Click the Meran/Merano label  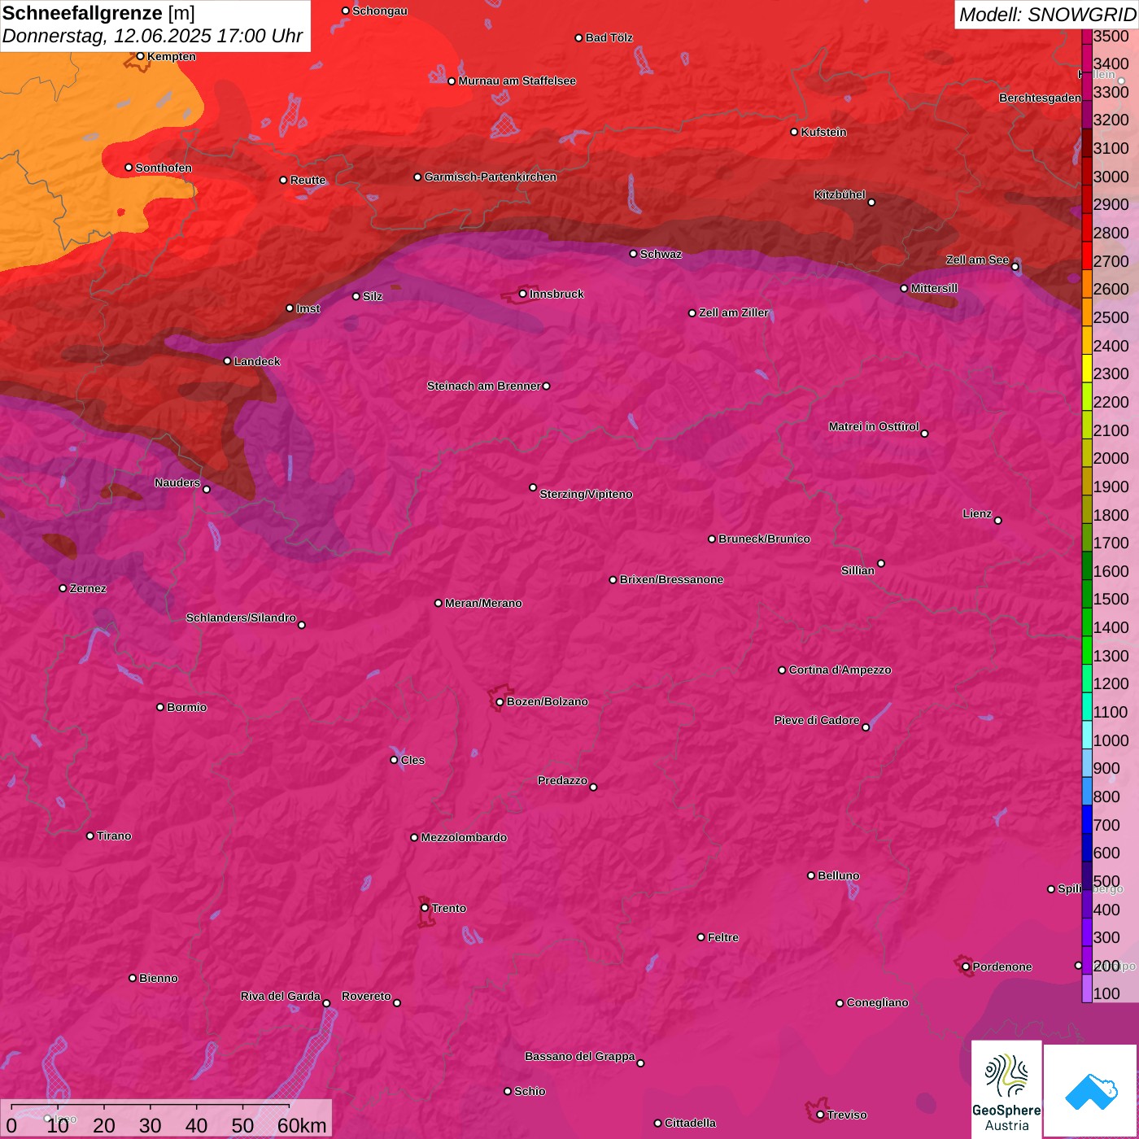(x=483, y=603)
